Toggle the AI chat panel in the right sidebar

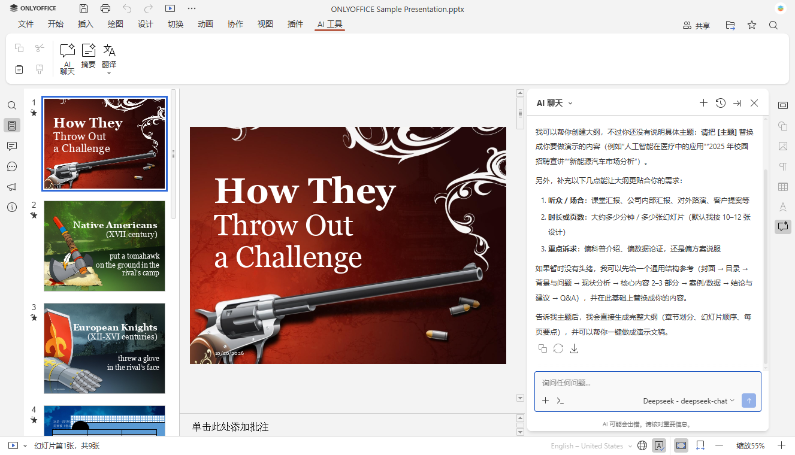tap(782, 226)
